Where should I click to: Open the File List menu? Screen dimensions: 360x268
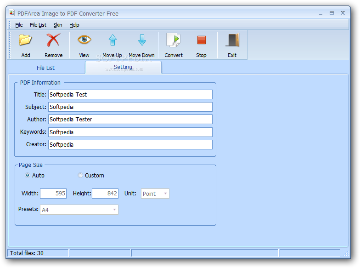pyautogui.click(x=38, y=25)
